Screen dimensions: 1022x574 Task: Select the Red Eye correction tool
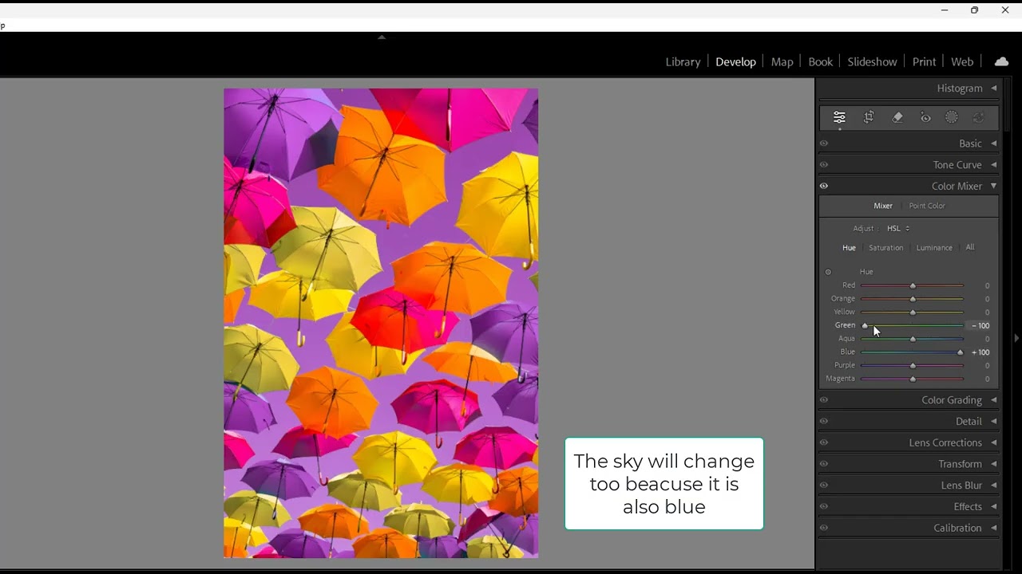(x=925, y=117)
